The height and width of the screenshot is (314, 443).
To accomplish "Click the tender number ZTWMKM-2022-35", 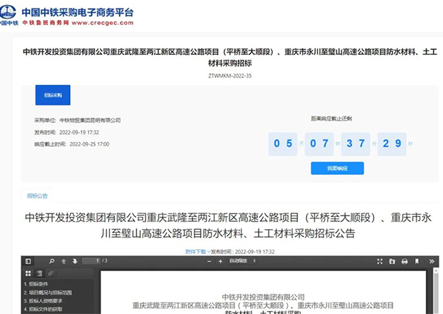I will pos(229,76).
